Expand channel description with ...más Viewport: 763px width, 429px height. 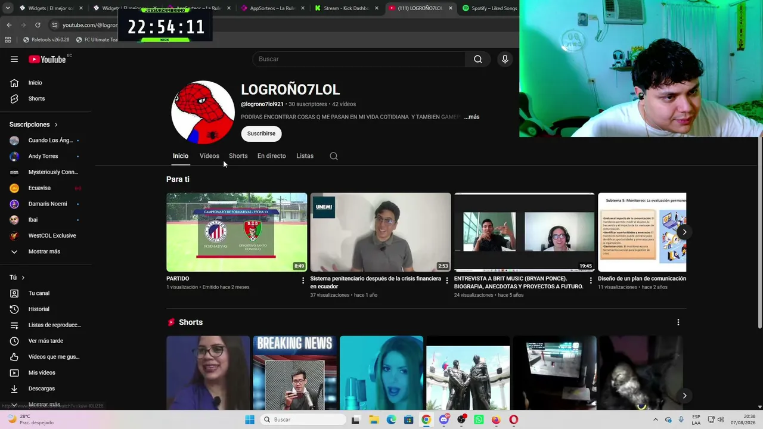click(x=472, y=117)
